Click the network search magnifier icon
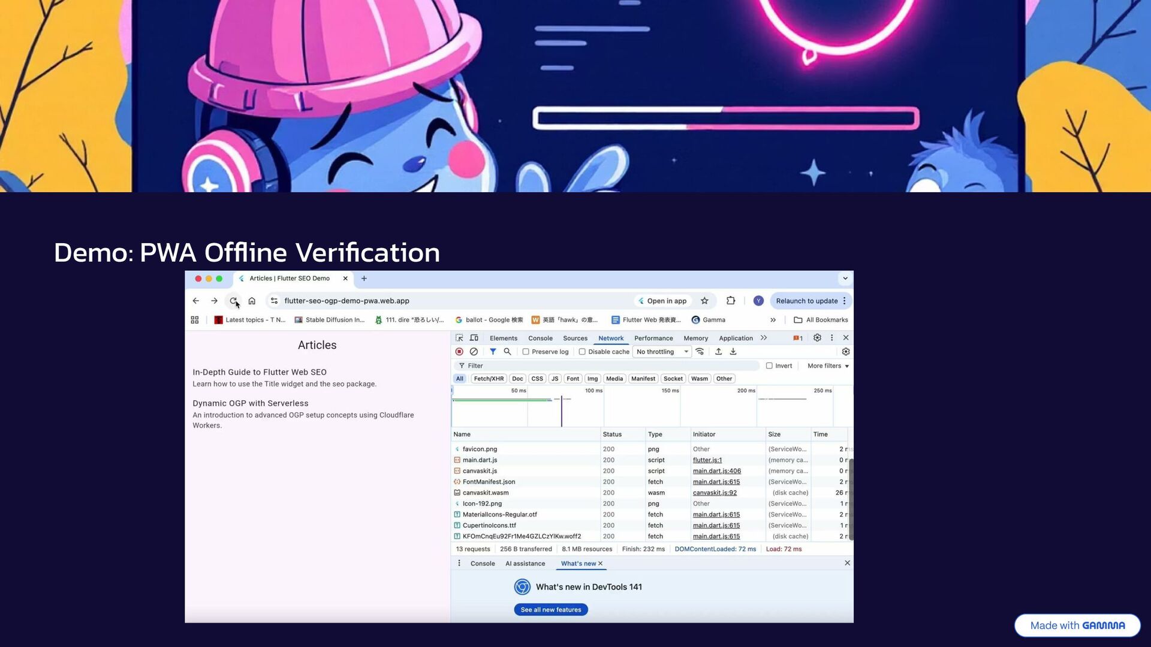Screen dimensions: 1151x647 coord(507,352)
